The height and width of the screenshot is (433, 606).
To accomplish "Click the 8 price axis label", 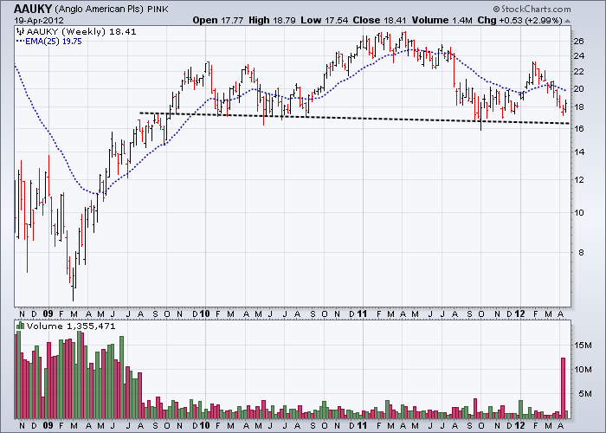I will [x=581, y=252].
